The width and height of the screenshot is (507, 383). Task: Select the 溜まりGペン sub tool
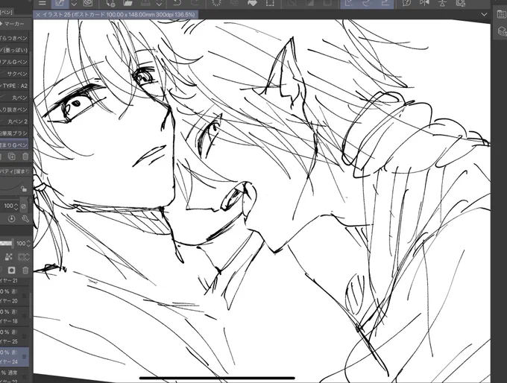click(x=14, y=145)
